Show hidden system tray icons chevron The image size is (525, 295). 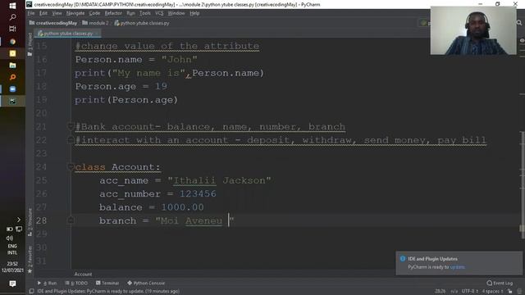(x=19, y=220)
